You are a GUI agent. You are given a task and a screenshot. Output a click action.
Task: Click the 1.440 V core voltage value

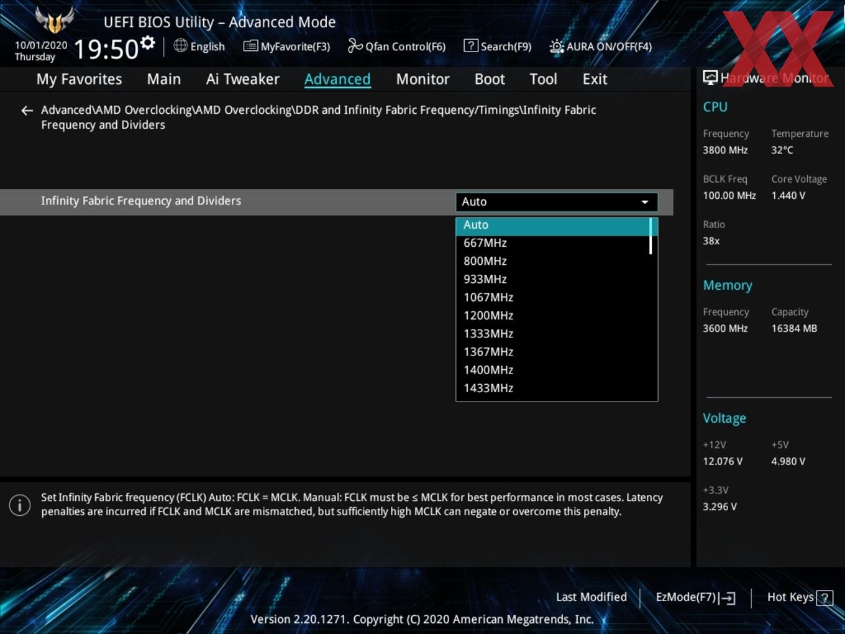click(788, 195)
